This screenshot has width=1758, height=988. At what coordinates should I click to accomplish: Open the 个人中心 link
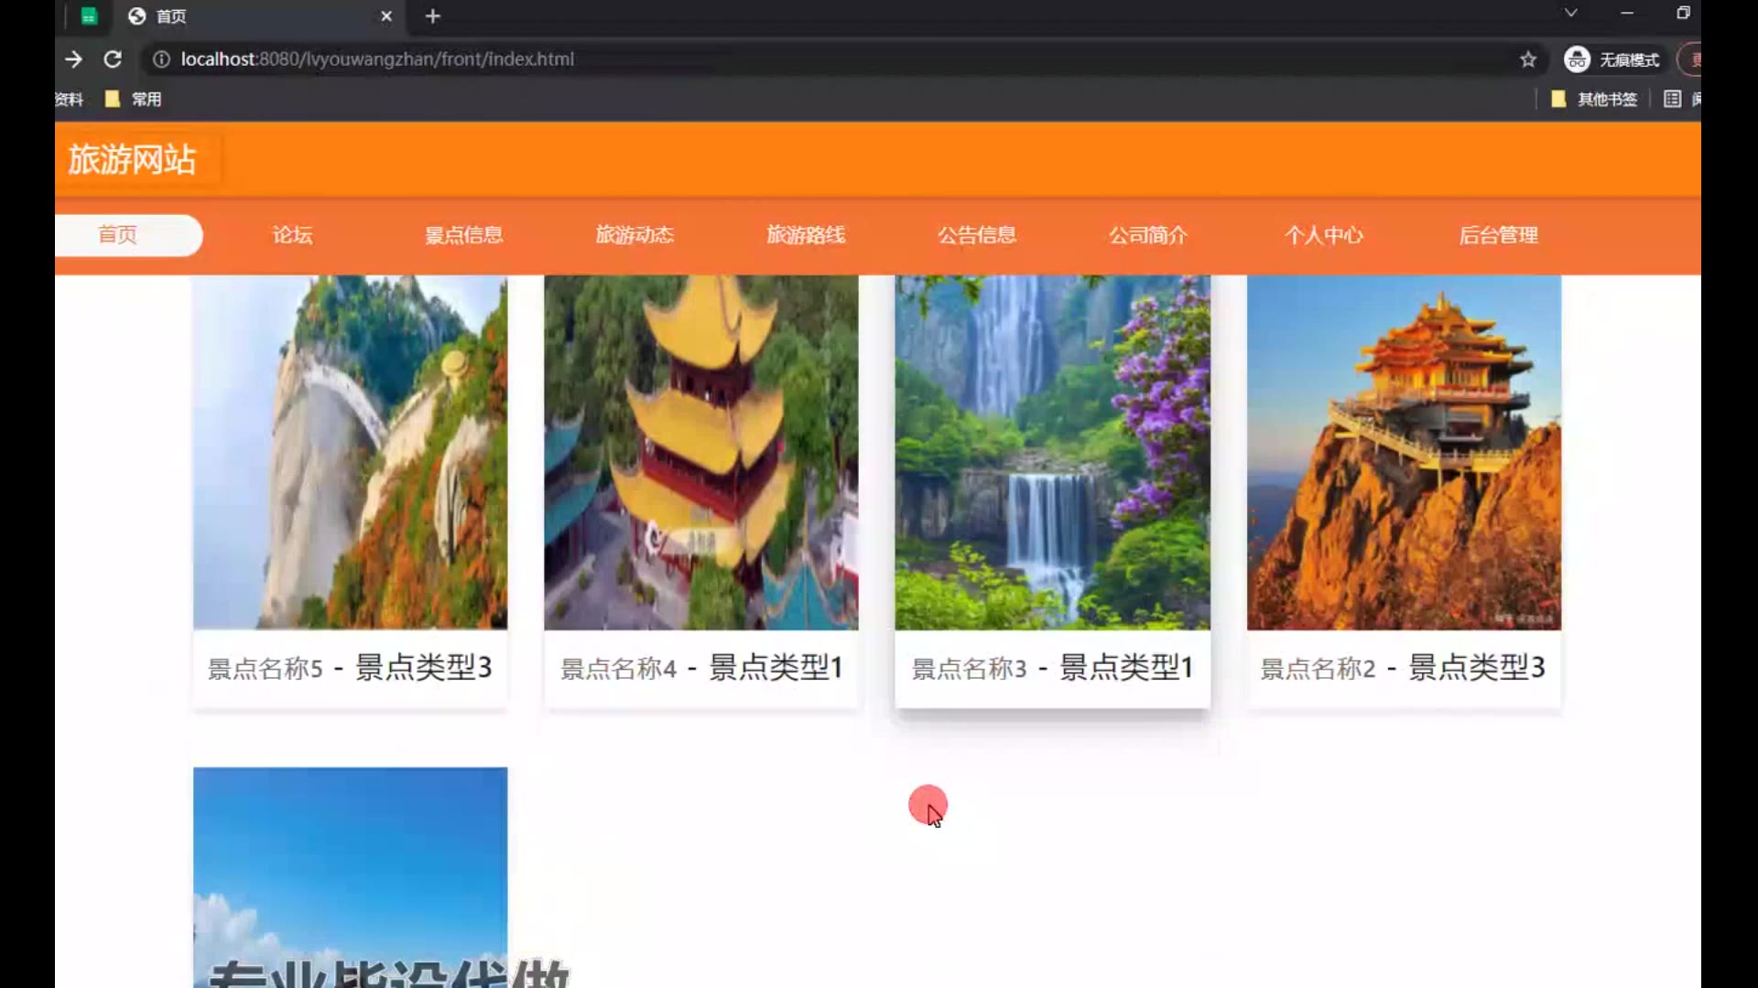(1323, 235)
